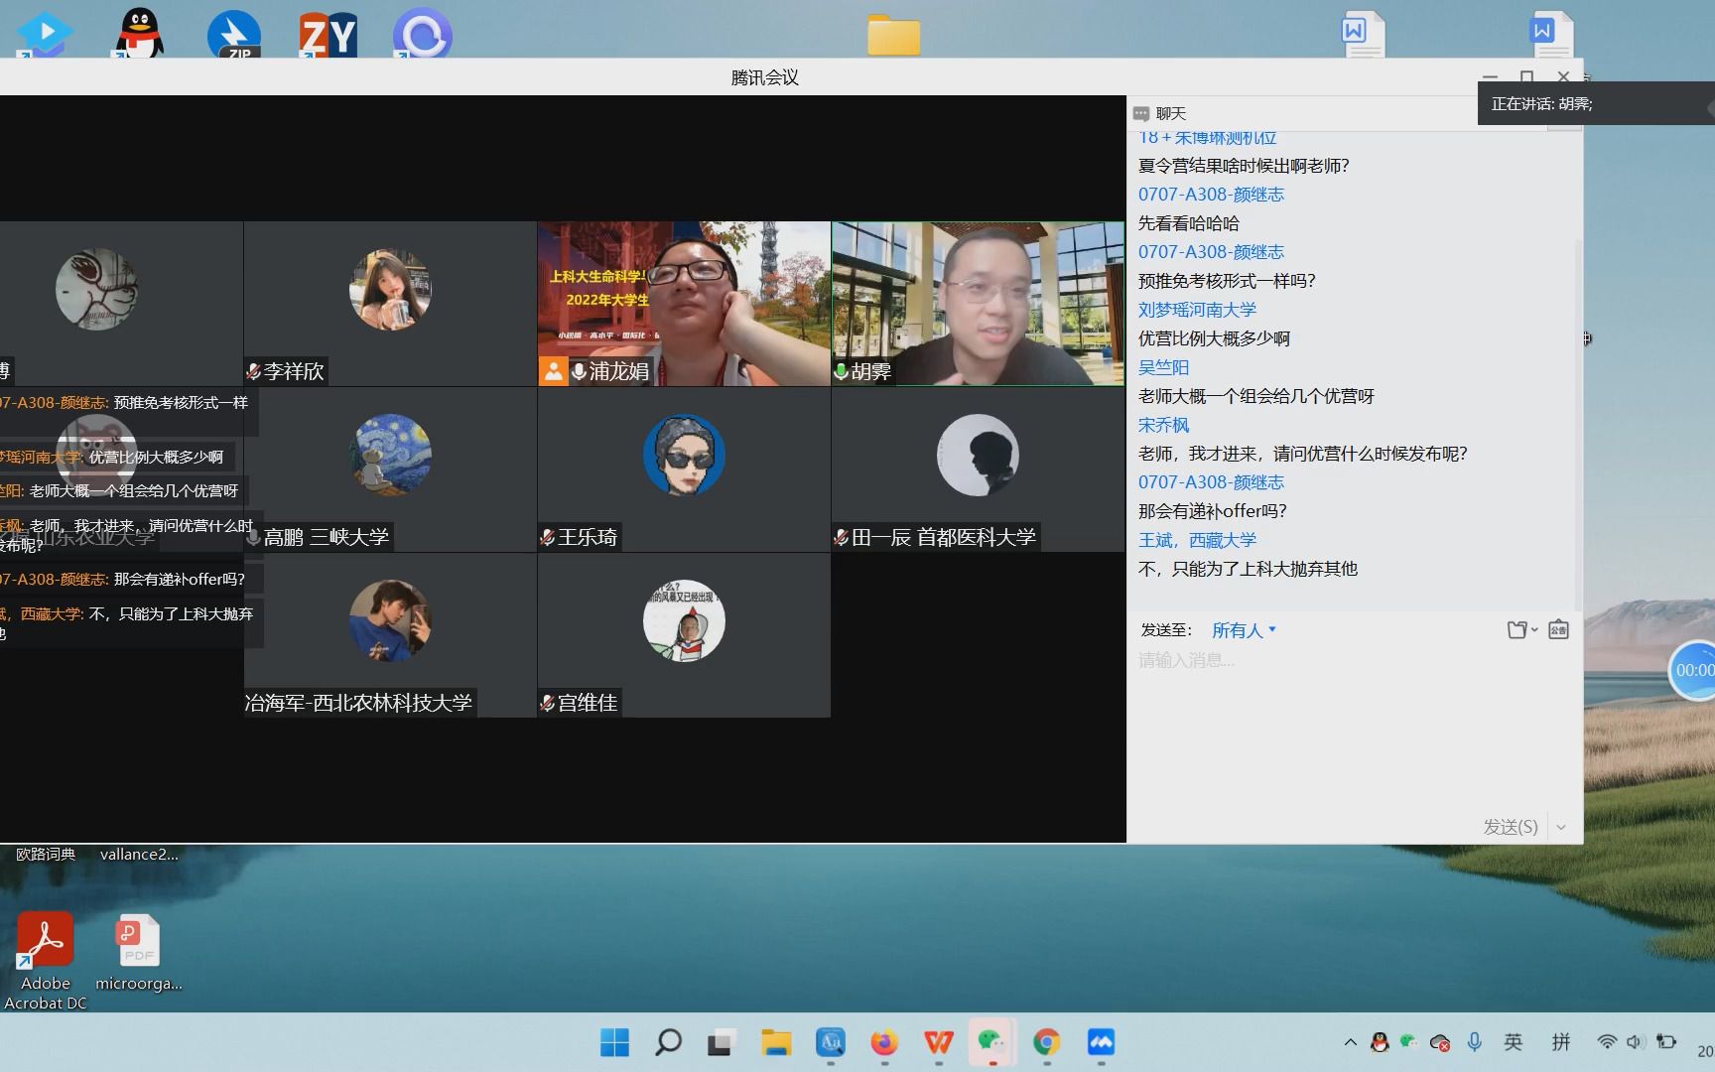This screenshot has width=1715, height=1072.
Task: Click the mic icon beside 高鹏 三峡大学
Action: [253, 537]
